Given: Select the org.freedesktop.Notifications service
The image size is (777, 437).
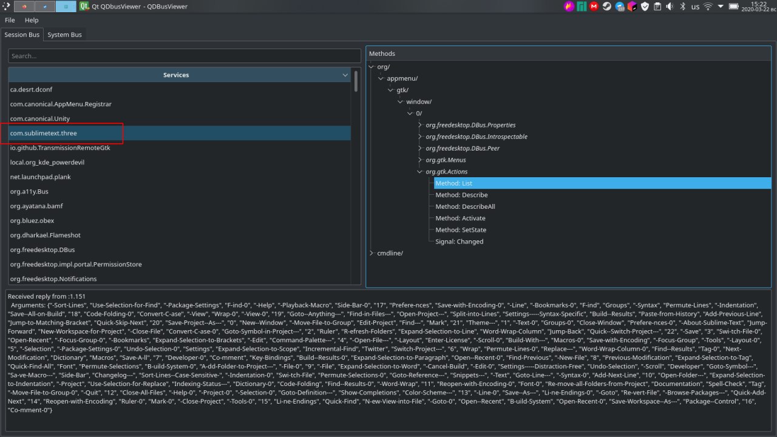Looking at the screenshot, I should pyautogui.click(x=180, y=279).
